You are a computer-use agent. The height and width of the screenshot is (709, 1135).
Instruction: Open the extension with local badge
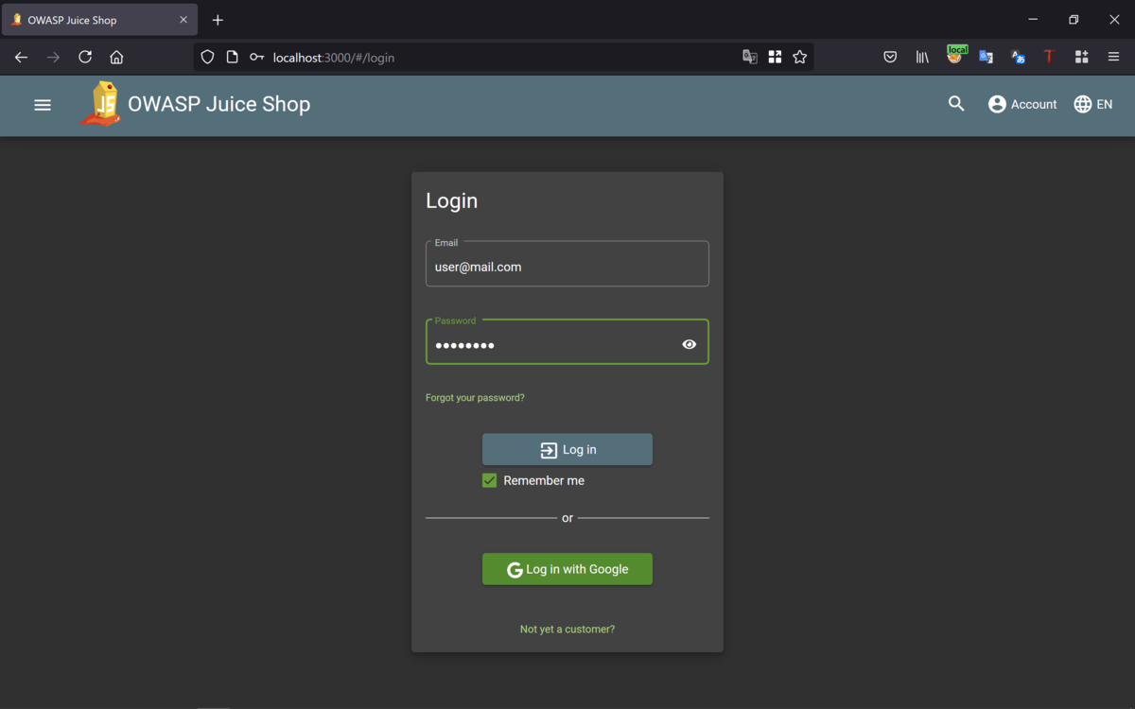point(955,55)
